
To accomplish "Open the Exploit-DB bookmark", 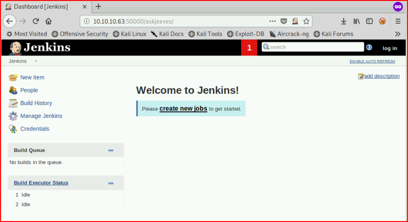I will pyautogui.click(x=246, y=34).
